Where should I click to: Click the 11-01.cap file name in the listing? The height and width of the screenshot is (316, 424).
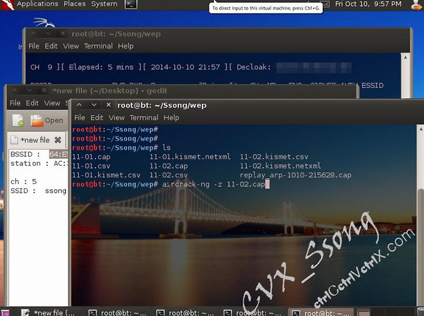(x=91, y=157)
